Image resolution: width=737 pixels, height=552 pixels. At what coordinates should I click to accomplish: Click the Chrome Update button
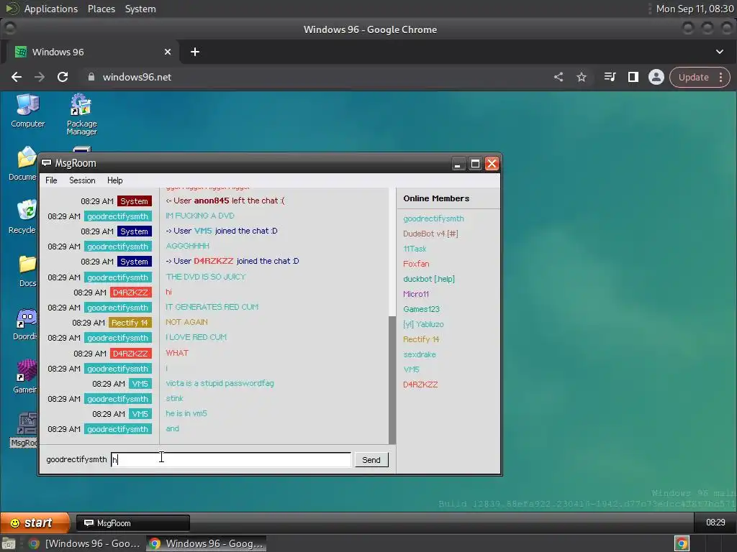[693, 77]
